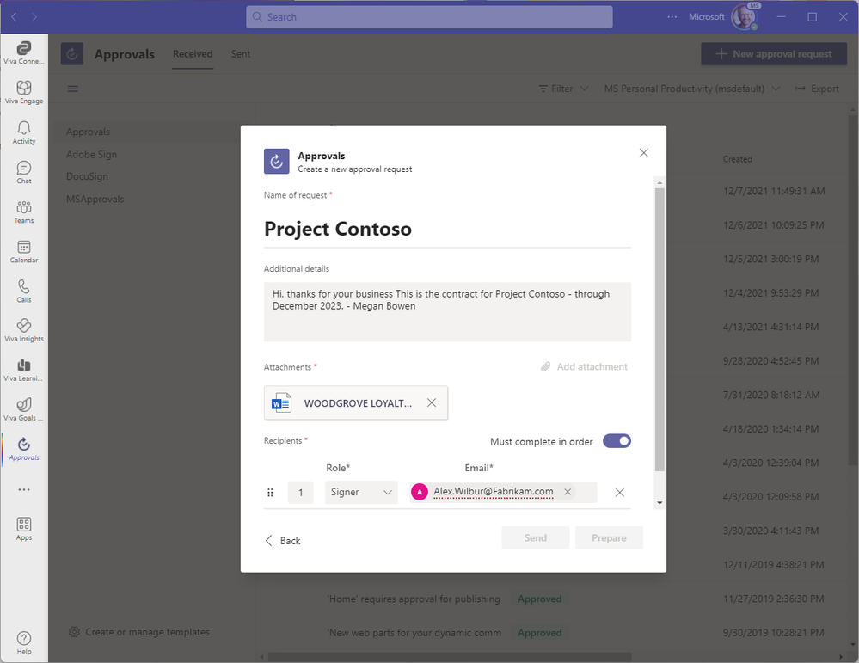Screen dimensions: 859x663
Task: Navigate back with the title bar arrow
Action: click(x=15, y=17)
